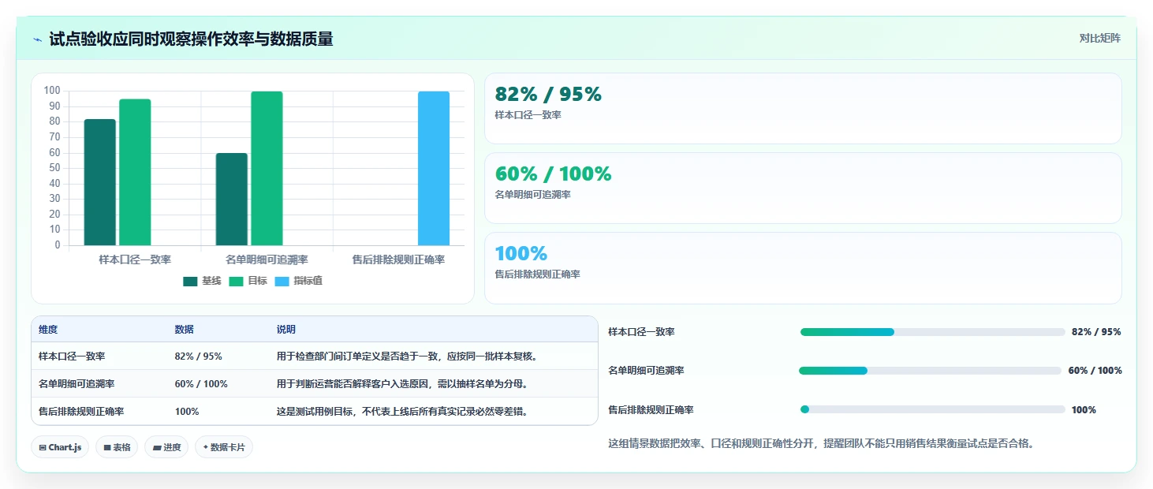Click the blue bar for 售后排除规则正确率
The height and width of the screenshot is (489, 1153).
[x=434, y=168]
